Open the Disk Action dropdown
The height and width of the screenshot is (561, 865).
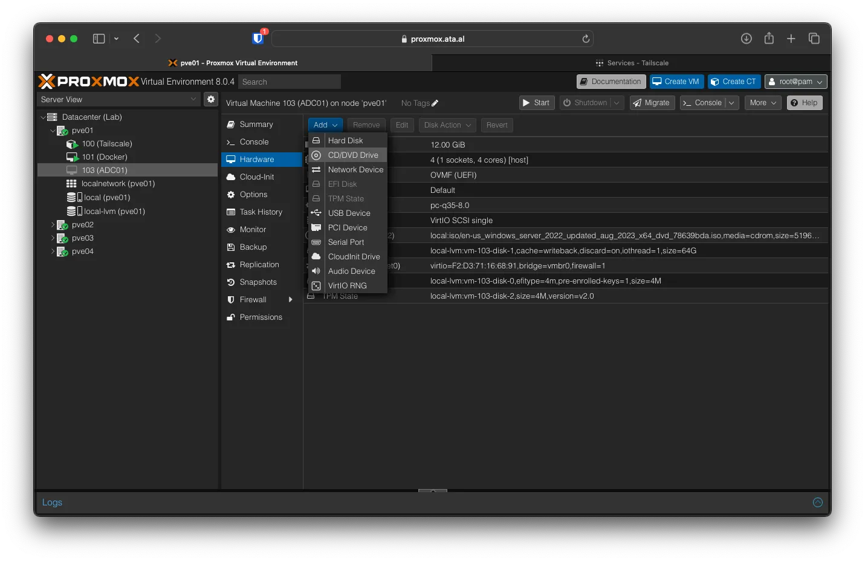pyautogui.click(x=447, y=125)
